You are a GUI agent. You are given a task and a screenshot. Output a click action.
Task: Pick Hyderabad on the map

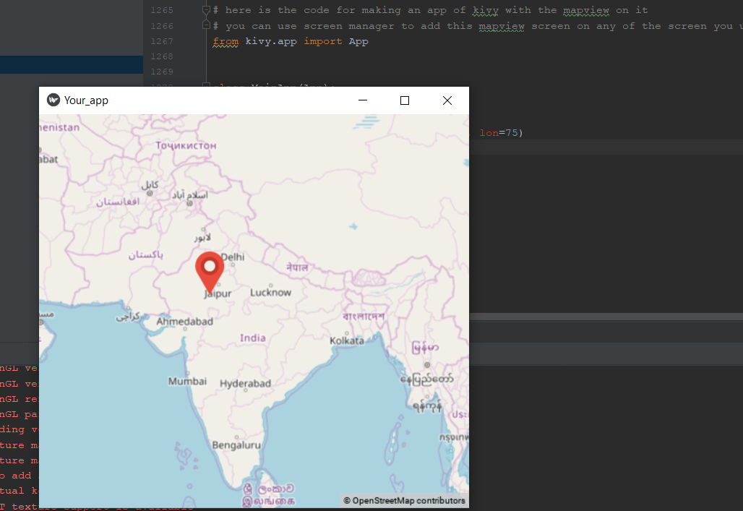pos(245,383)
